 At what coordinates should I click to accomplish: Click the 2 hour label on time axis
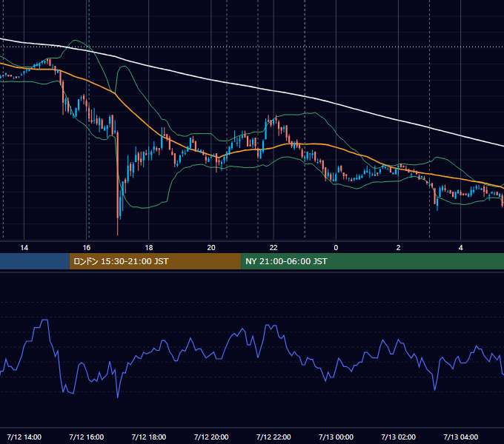(398, 248)
